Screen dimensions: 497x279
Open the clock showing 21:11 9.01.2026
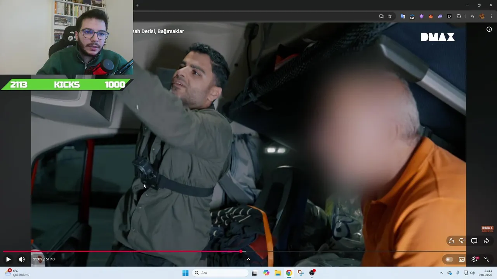tap(486, 273)
